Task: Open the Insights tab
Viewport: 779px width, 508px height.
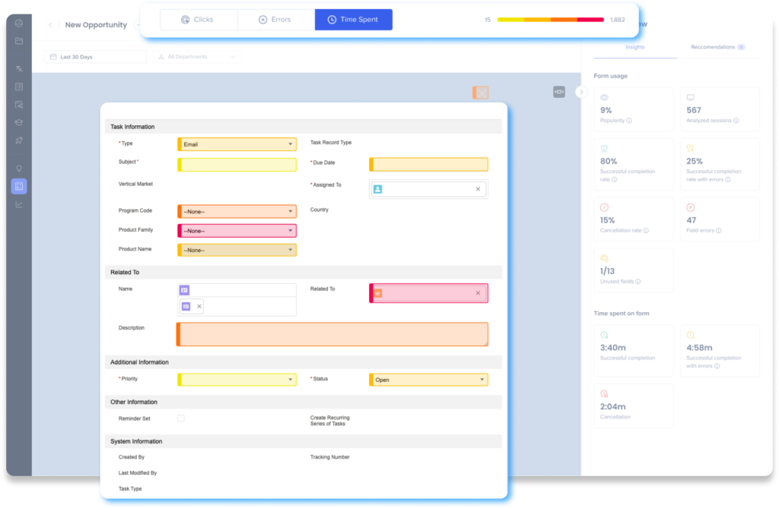Action: [x=635, y=47]
